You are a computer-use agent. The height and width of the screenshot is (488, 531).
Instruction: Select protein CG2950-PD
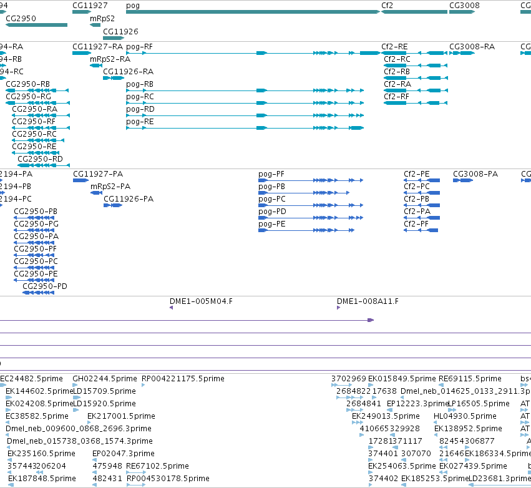[x=38, y=293]
